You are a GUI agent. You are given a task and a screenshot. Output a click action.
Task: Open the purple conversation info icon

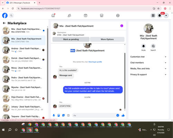pos(122,26)
